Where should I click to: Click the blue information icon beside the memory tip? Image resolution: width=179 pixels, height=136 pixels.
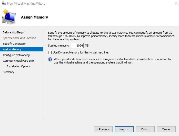pos(50,59)
